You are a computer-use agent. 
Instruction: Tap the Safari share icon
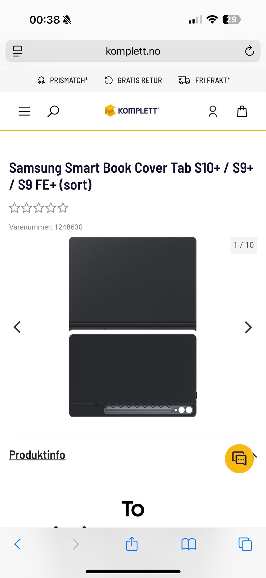[132, 544]
